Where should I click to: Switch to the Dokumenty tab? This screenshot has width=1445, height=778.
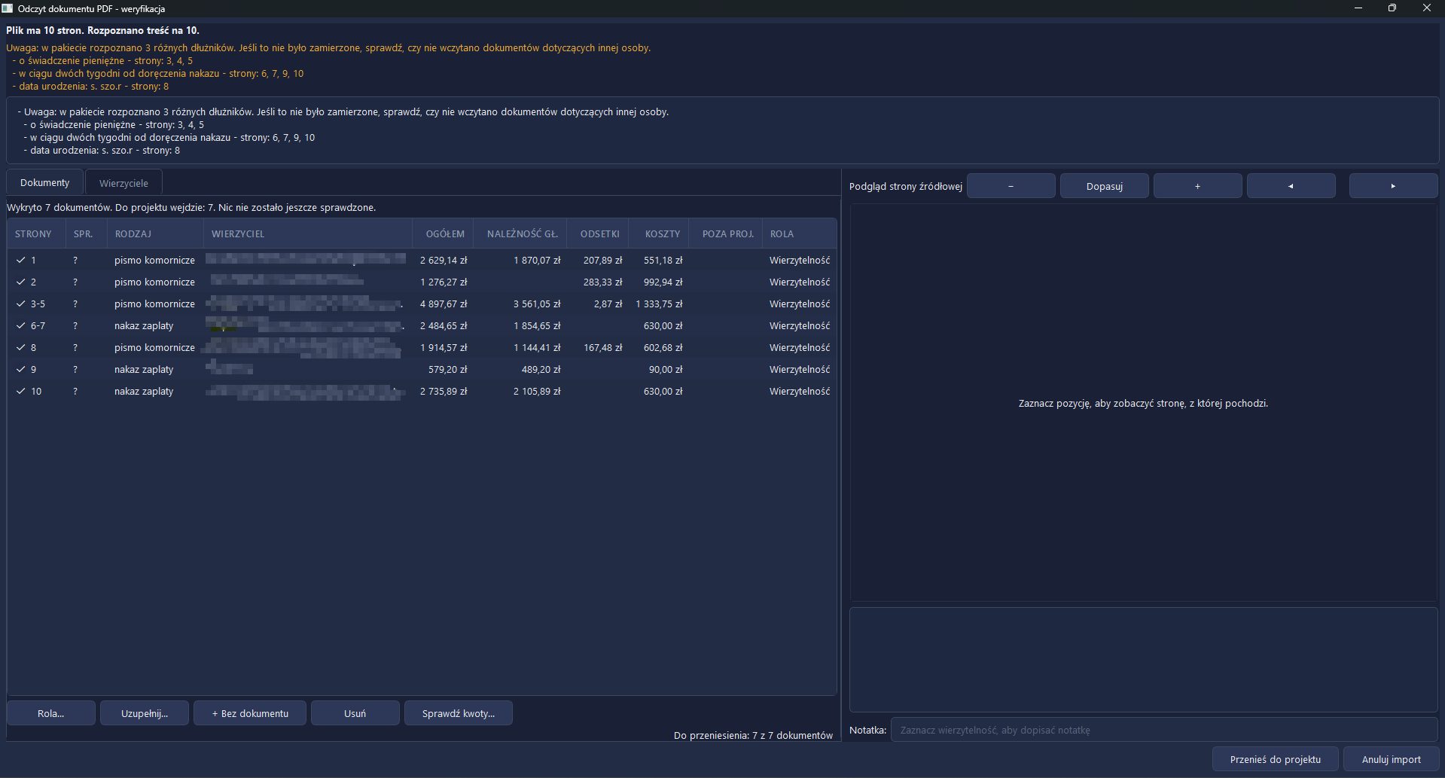45,183
